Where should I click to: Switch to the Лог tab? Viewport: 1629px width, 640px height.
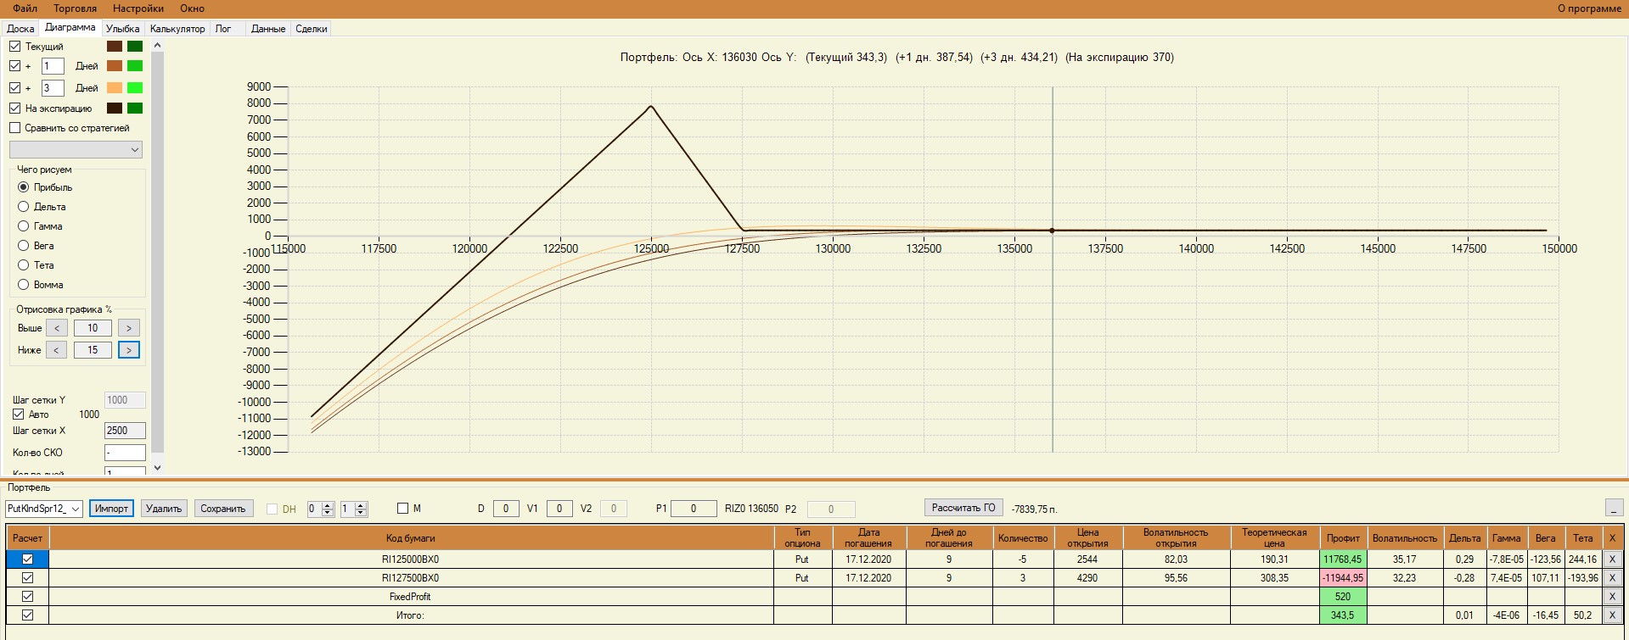click(x=223, y=29)
